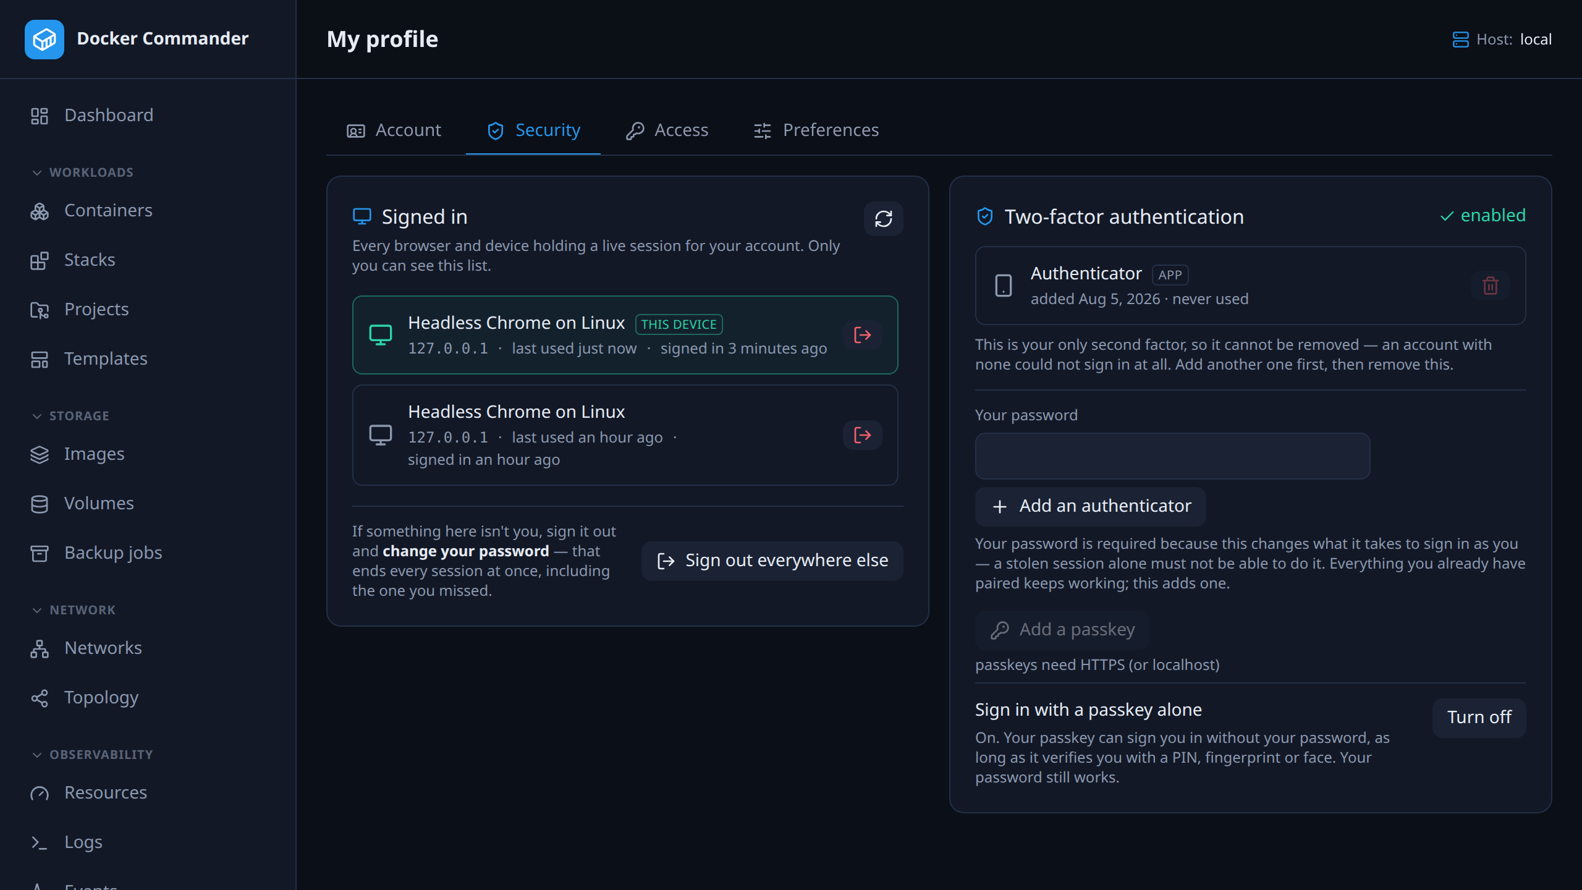Collapse the Network section
The image size is (1582, 890).
point(74,610)
